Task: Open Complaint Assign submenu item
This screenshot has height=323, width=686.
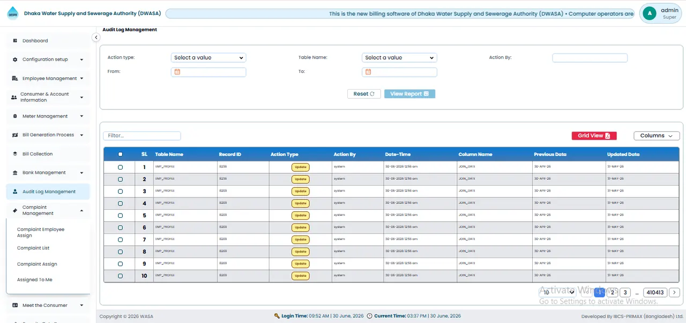Action: pyautogui.click(x=37, y=264)
